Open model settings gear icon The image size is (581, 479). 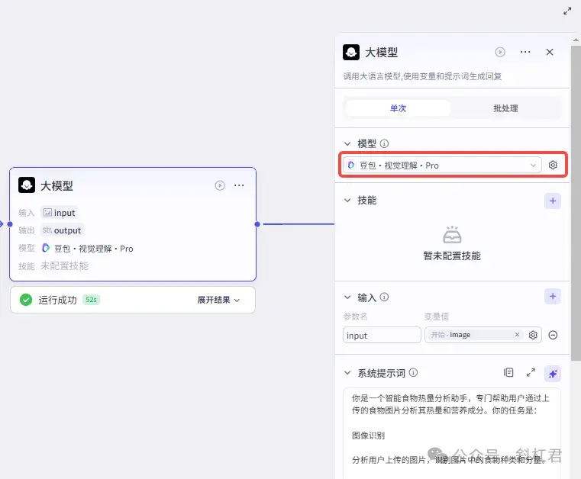point(553,165)
